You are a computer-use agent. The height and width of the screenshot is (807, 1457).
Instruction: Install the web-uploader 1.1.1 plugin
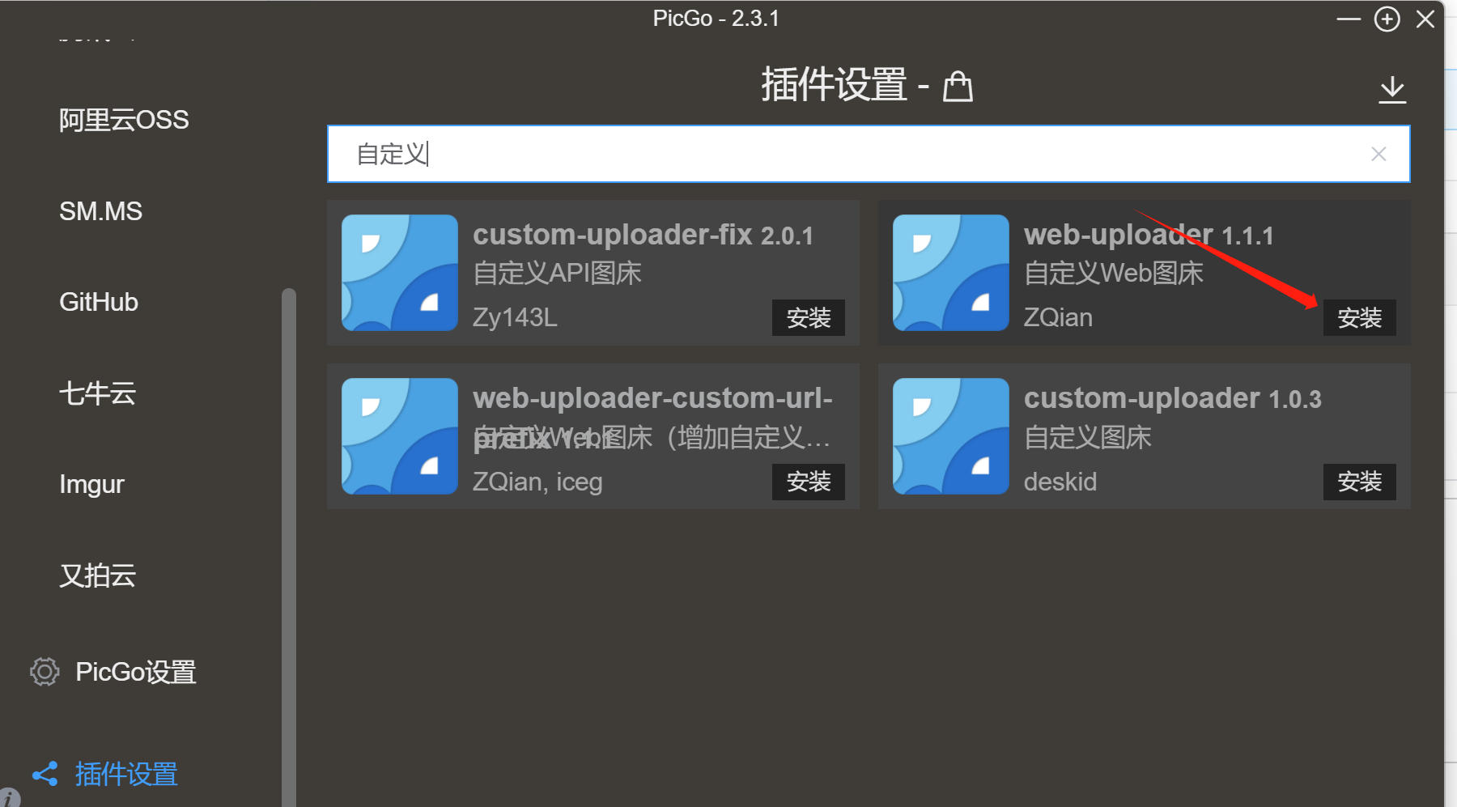[x=1359, y=318]
